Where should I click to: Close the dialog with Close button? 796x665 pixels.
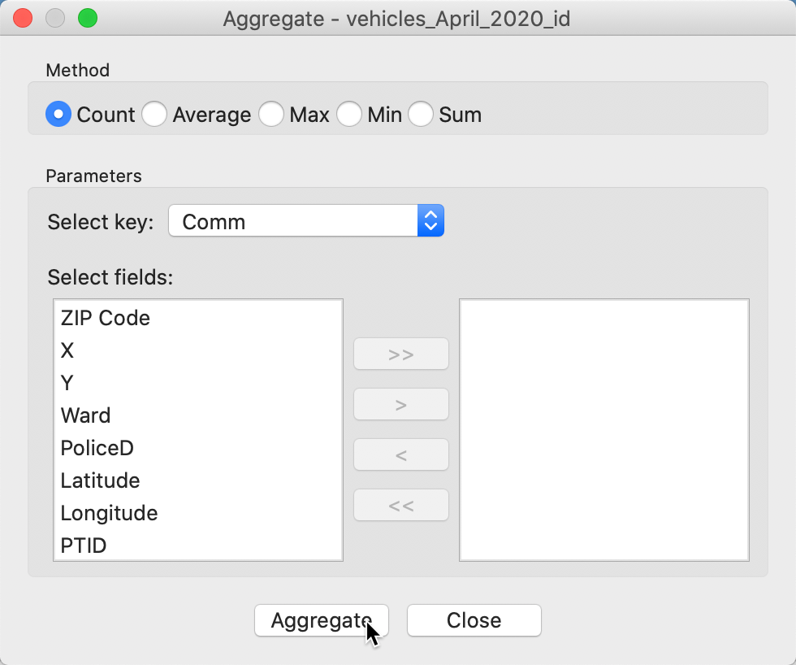474,620
